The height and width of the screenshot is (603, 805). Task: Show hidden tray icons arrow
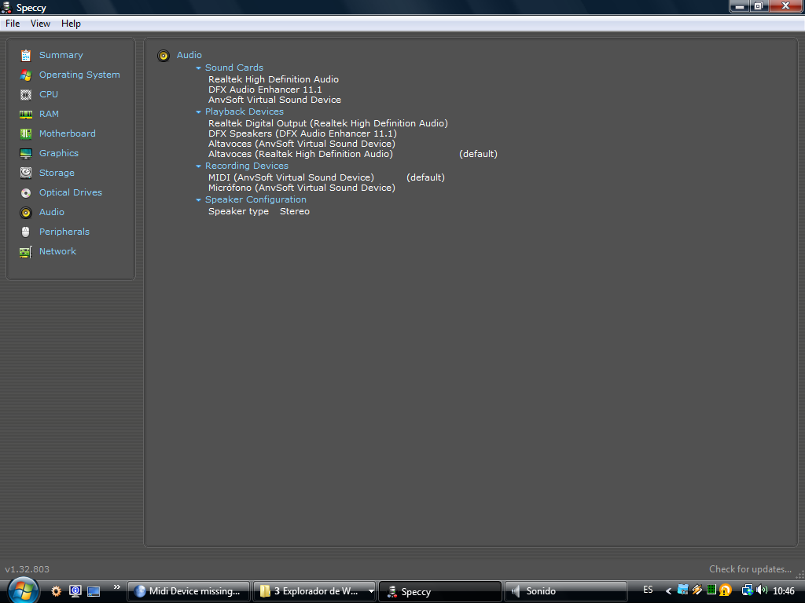(x=668, y=591)
